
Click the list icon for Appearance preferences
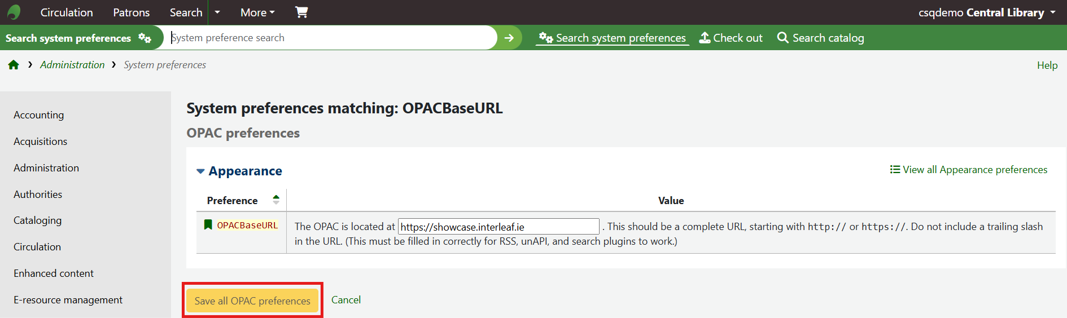(895, 170)
